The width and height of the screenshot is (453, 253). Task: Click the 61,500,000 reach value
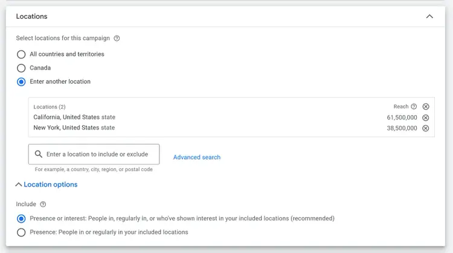pyautogui.click(x=402, y=117)
